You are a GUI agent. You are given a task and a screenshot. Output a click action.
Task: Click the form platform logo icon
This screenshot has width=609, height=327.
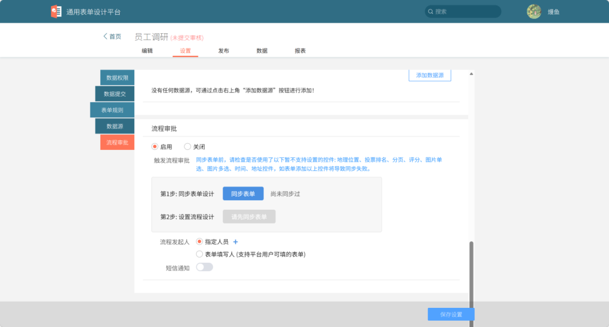[56, 11]
